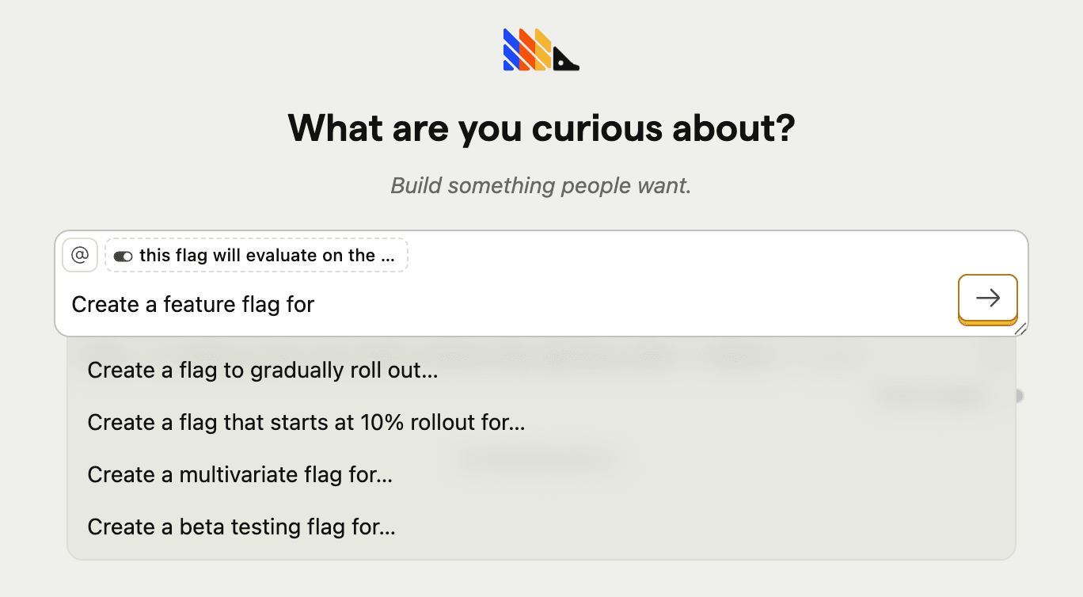1083x597 pixels.
Task: Click the hedgehog figure in logo
Action: (x=566, y=59)
